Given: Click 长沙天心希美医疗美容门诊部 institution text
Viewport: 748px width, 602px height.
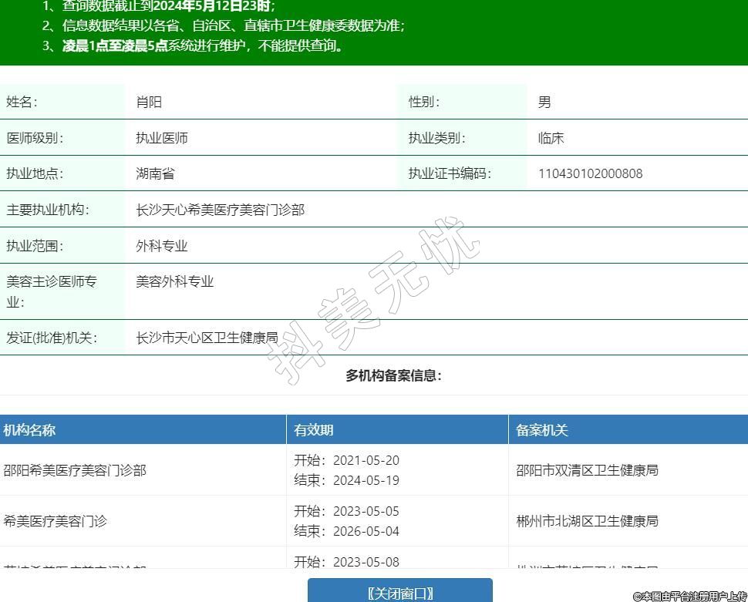Looking at the screenshot, I should 220,210.
